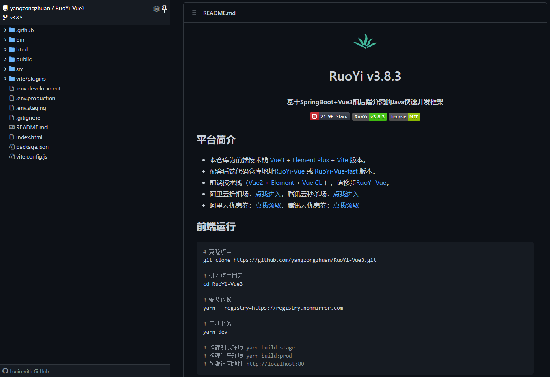550x377 pixels.
Task: Click the 点我进入 link after 腾讯云秒杀场
Action: 346,194
